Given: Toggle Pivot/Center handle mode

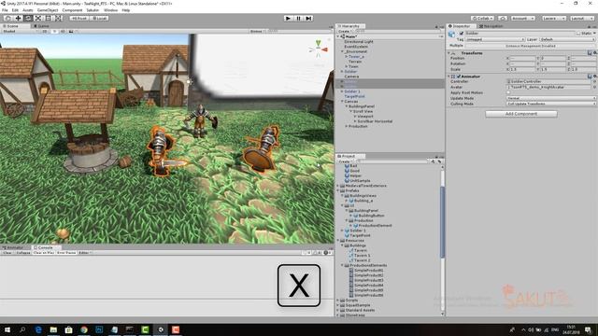Looking at the screenshot, I should [78, 18].
